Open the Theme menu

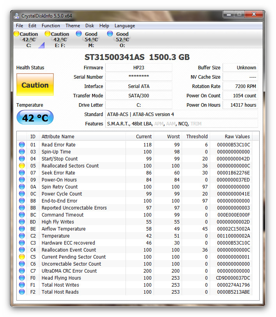coord(73,26)
